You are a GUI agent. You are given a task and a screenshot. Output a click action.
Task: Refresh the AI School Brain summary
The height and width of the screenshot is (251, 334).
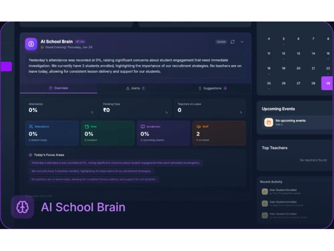(x=232, y=42)
